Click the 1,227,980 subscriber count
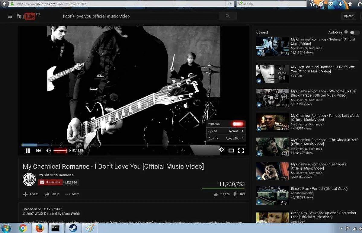The height and width of the screenshot is (233, 362). click(x=70, y=182)
